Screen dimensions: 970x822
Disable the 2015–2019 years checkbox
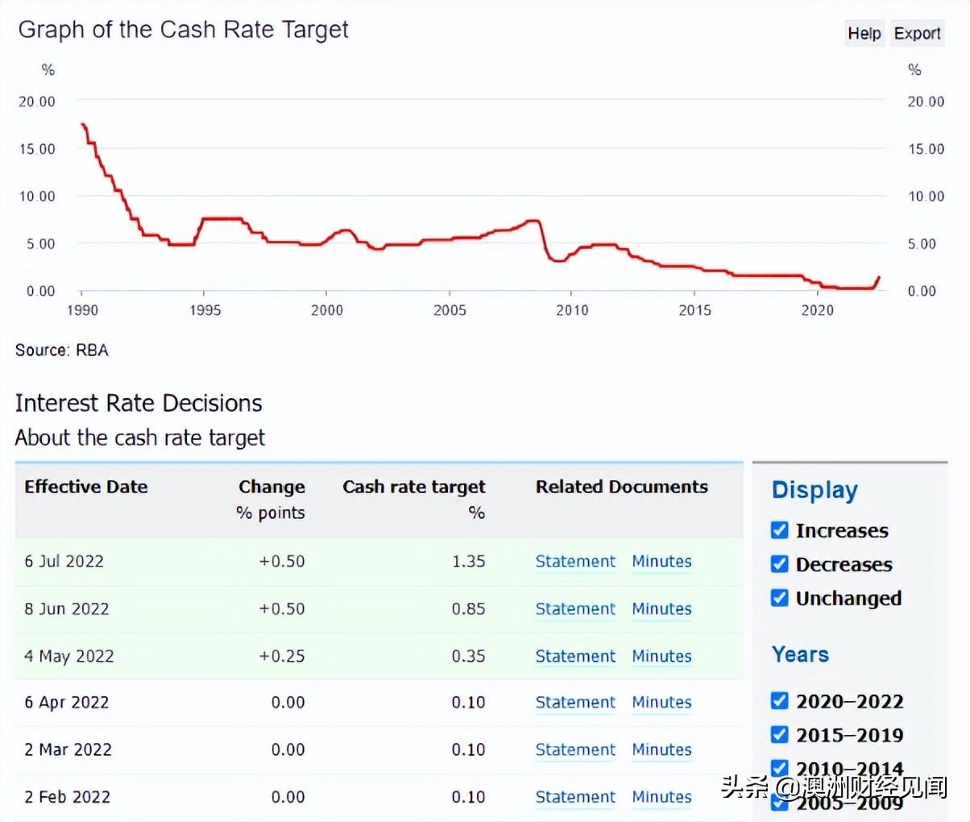[779, 734]
